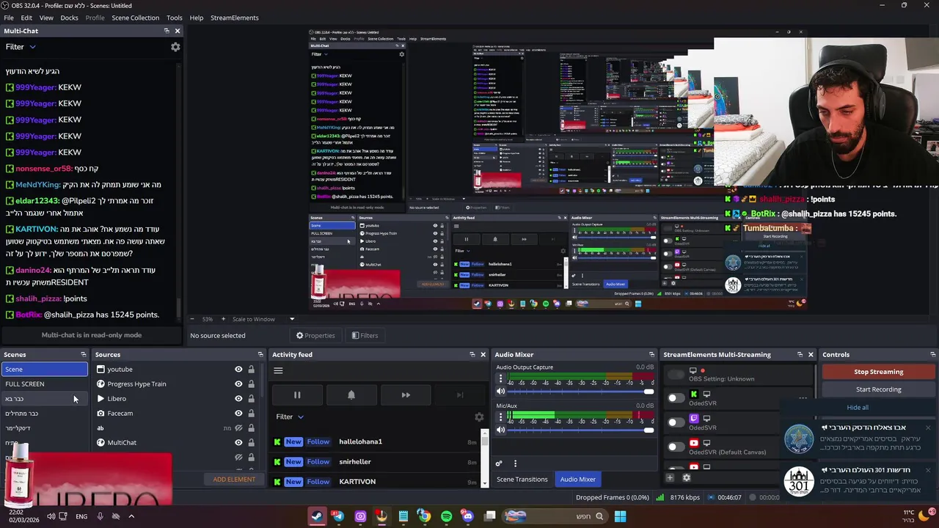Open the Docks menu
This screenshot has width=939, height=528.
[69, 18]
